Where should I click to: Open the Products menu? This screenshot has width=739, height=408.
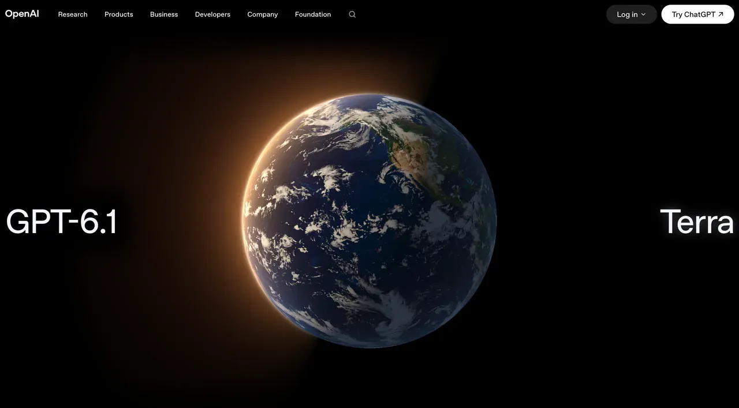coord(119,14)
